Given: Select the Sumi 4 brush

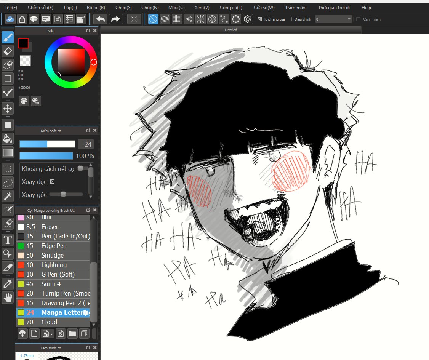Looking at the screenshot, I should 53,284.
